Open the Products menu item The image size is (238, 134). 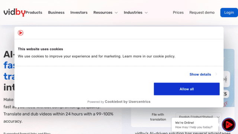[34, 12]
